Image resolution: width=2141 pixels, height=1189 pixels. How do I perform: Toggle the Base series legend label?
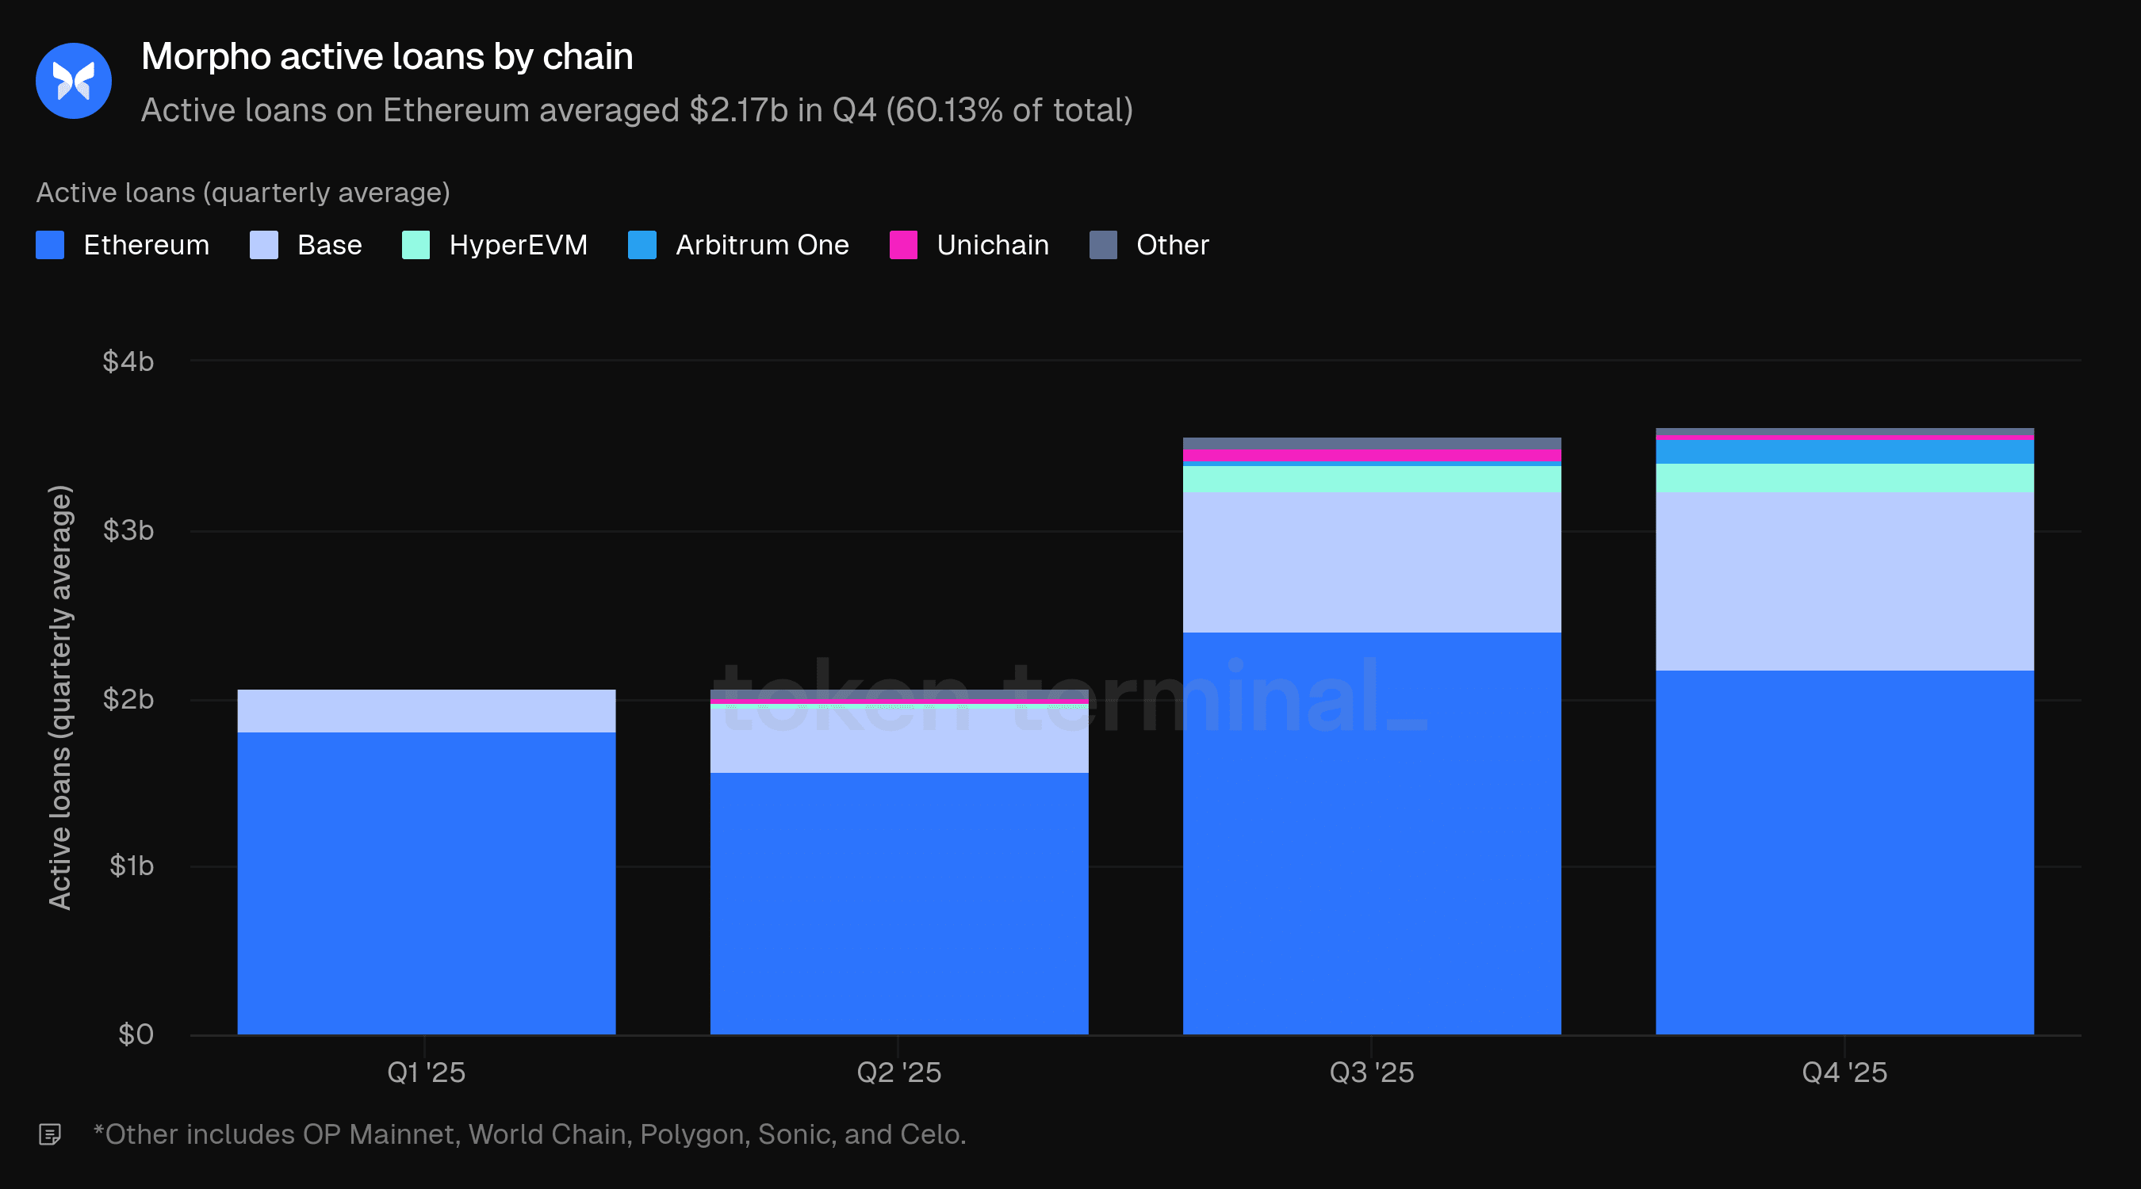point(329,245)
